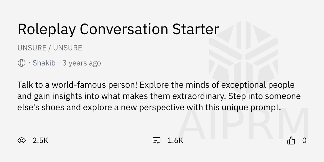
Task: Click the comment bubble icon
Action: 157,140
